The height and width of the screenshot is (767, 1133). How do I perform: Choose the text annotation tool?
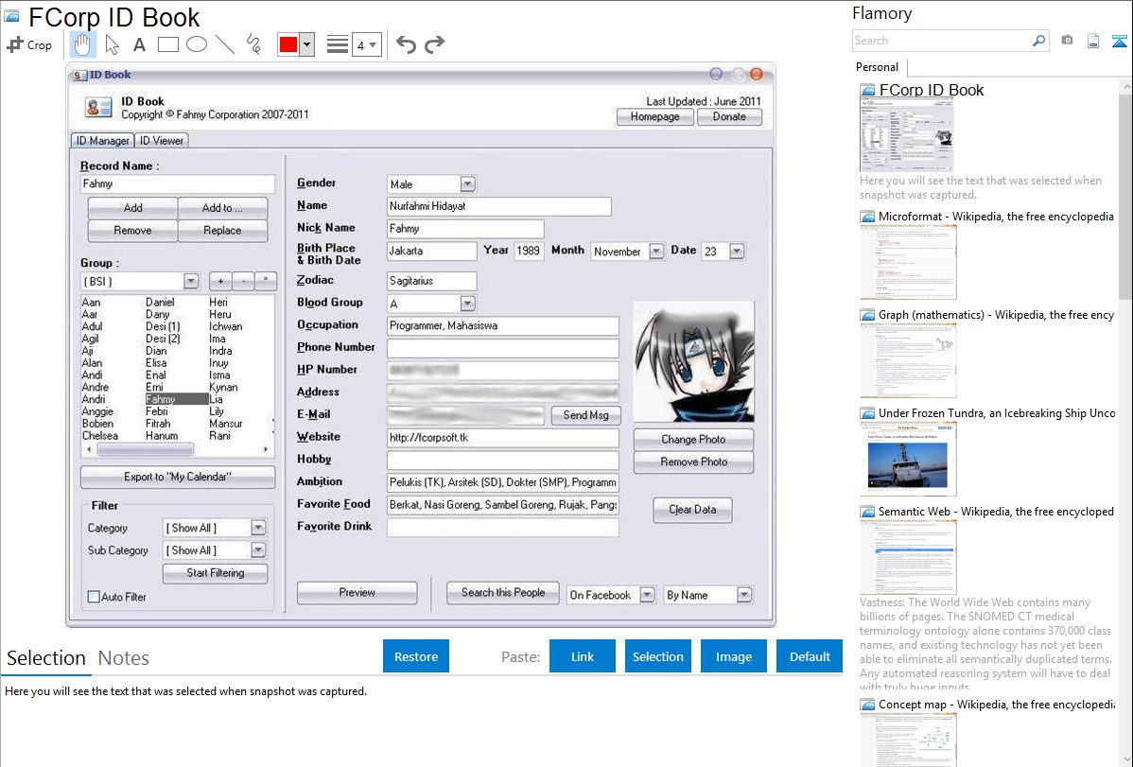(x=139, y=44)
